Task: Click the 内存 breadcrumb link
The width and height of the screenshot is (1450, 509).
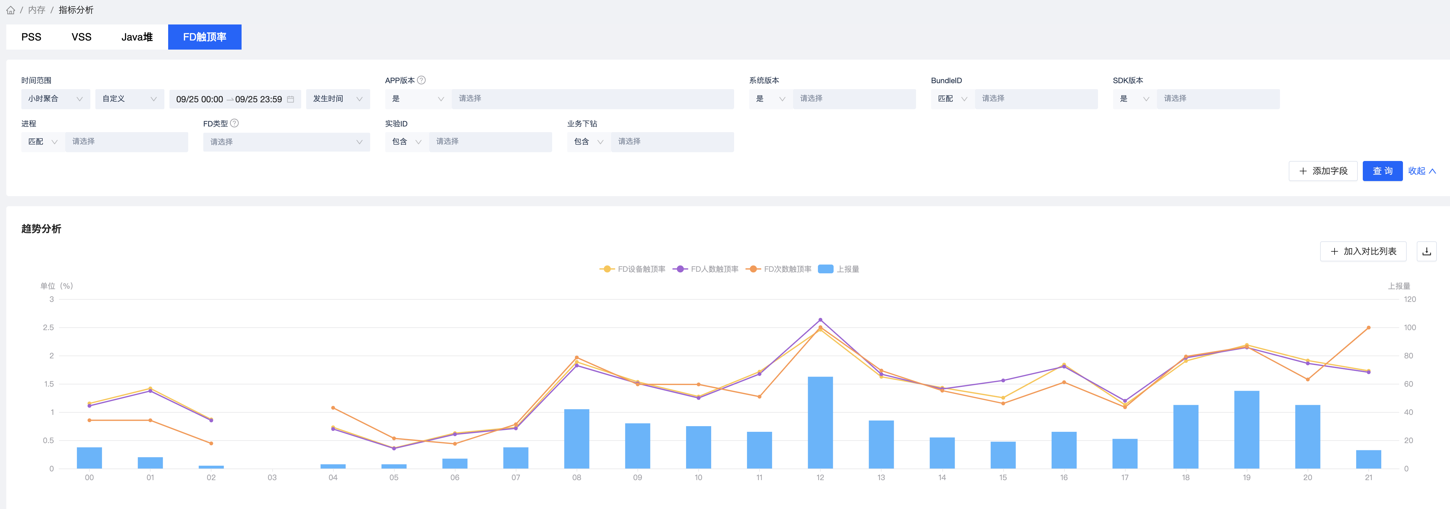Action: 37,10
